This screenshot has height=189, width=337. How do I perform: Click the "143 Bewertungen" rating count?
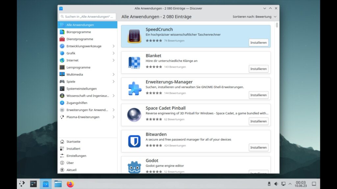[175, 67]
